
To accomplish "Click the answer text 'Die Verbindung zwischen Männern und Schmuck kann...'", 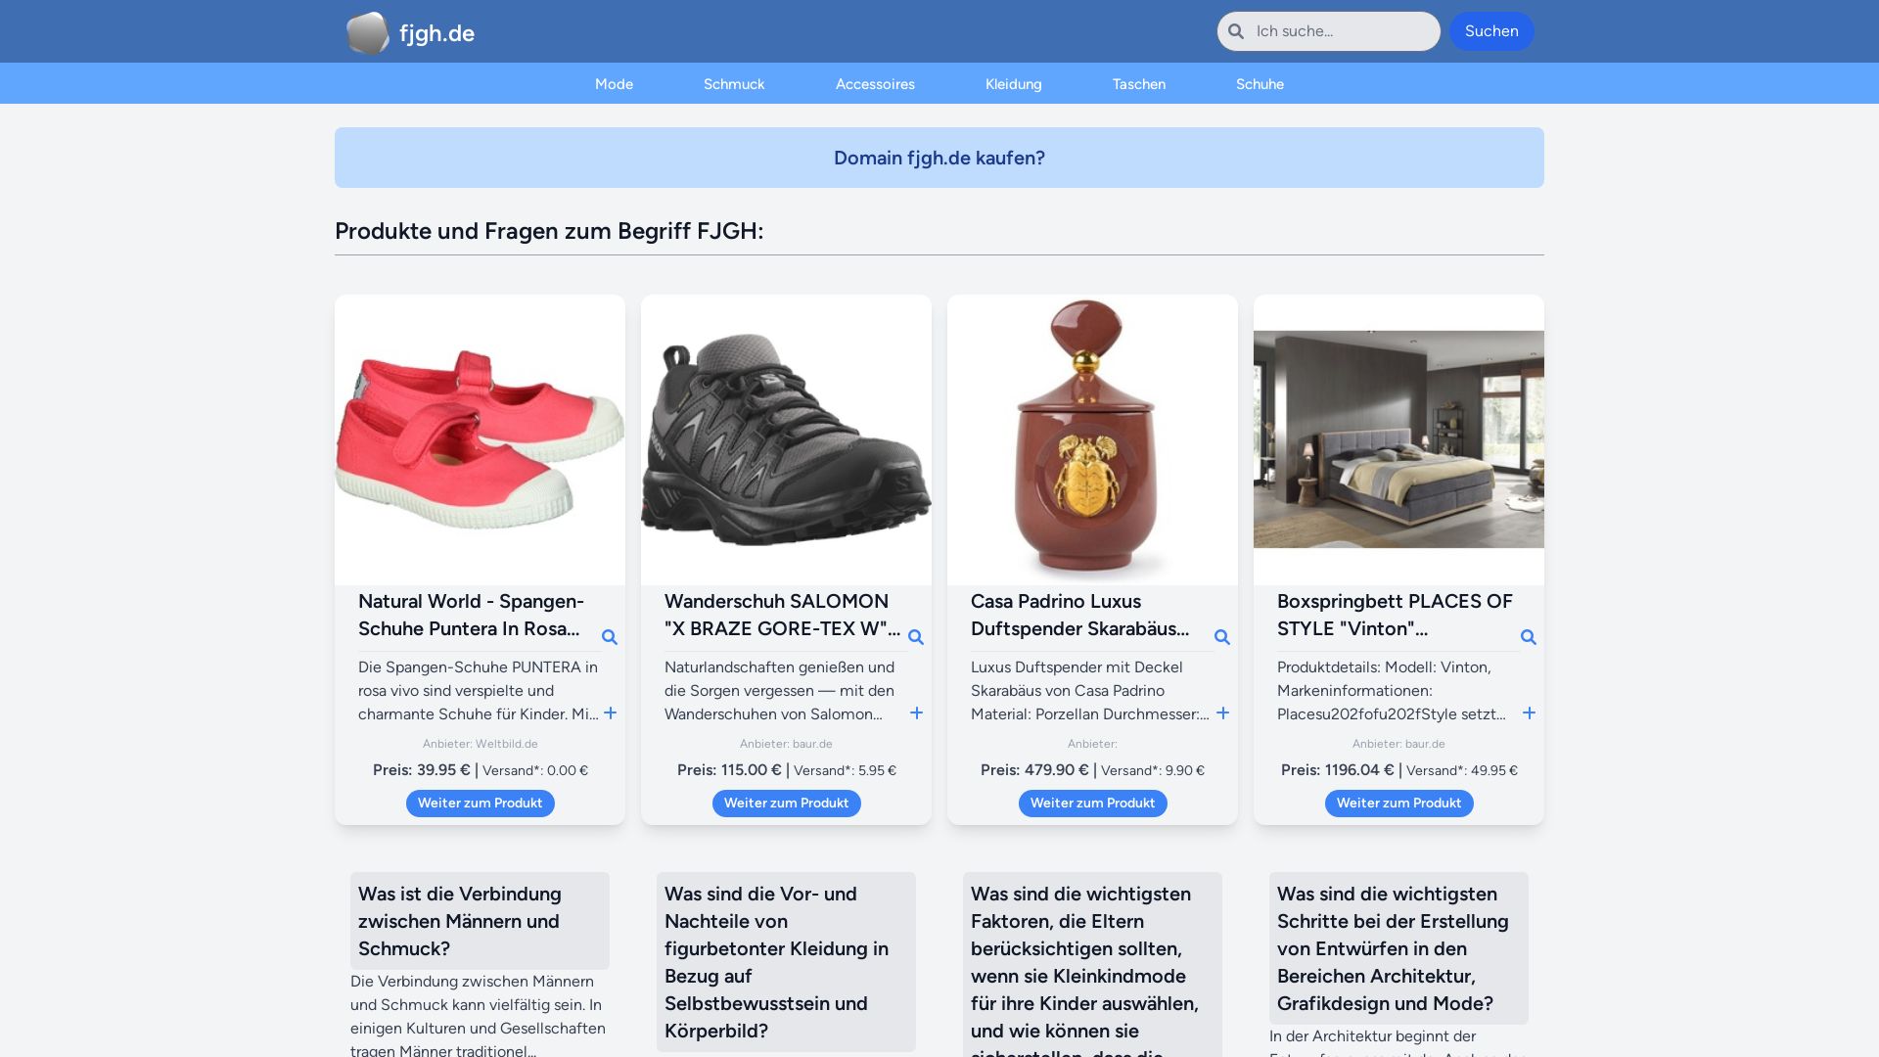I will pyautogui.click(x=480, y=1016).
